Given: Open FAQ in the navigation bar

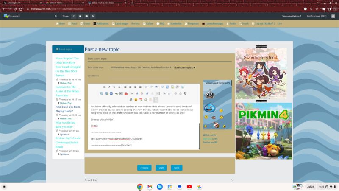Looking at the screenshot, I should [161, 24].
